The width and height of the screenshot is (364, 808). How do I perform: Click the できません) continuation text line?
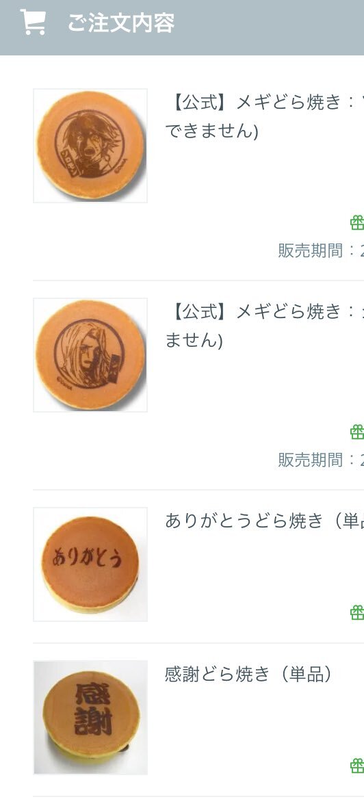coord(211,131)
